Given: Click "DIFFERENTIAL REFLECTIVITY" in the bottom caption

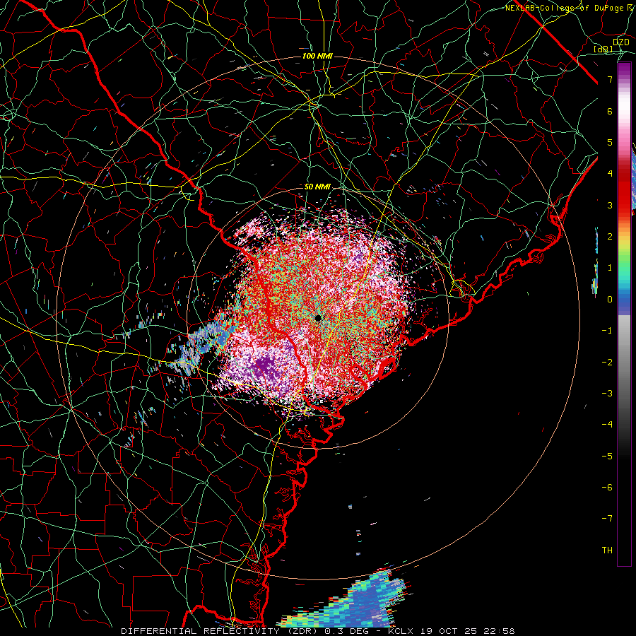Looking at the screenshot, I should tap(201, 631).
